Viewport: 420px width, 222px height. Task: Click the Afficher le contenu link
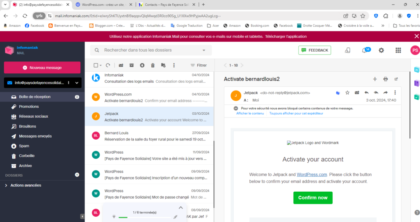click(x=250, y=113)
